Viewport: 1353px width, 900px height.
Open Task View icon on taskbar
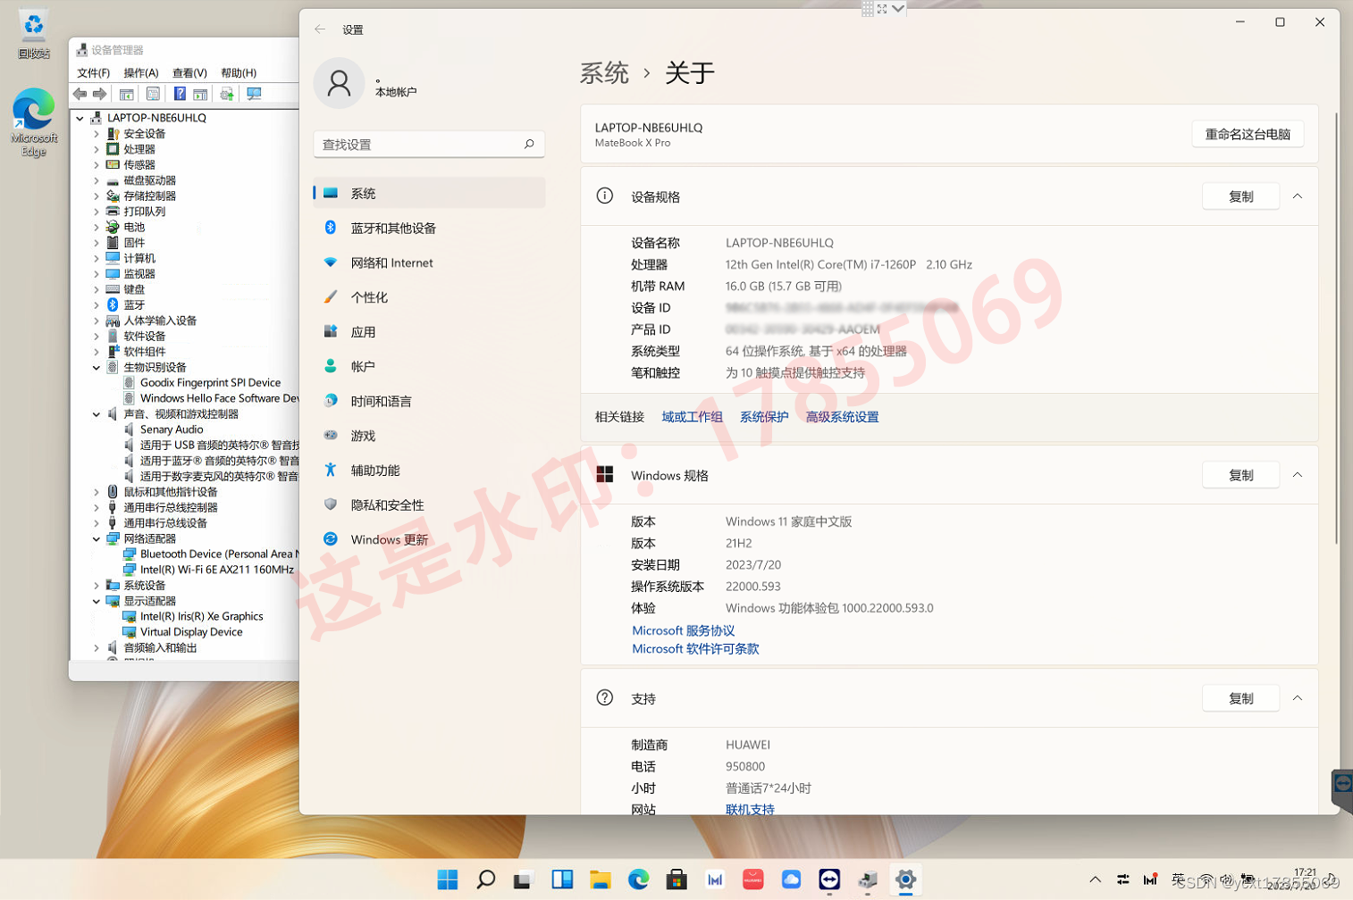click(524, 879)
